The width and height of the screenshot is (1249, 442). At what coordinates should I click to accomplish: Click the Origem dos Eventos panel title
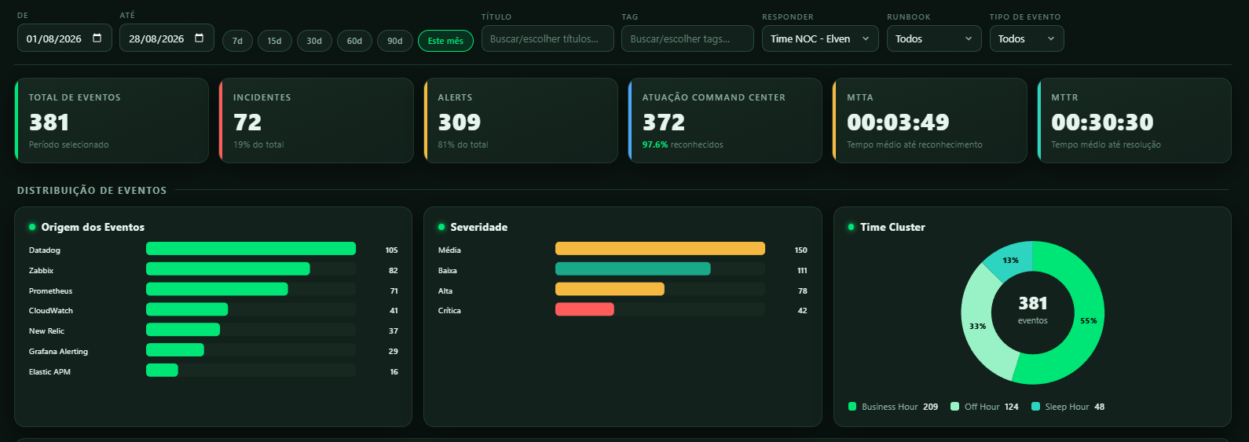click(x=93, y=227)
